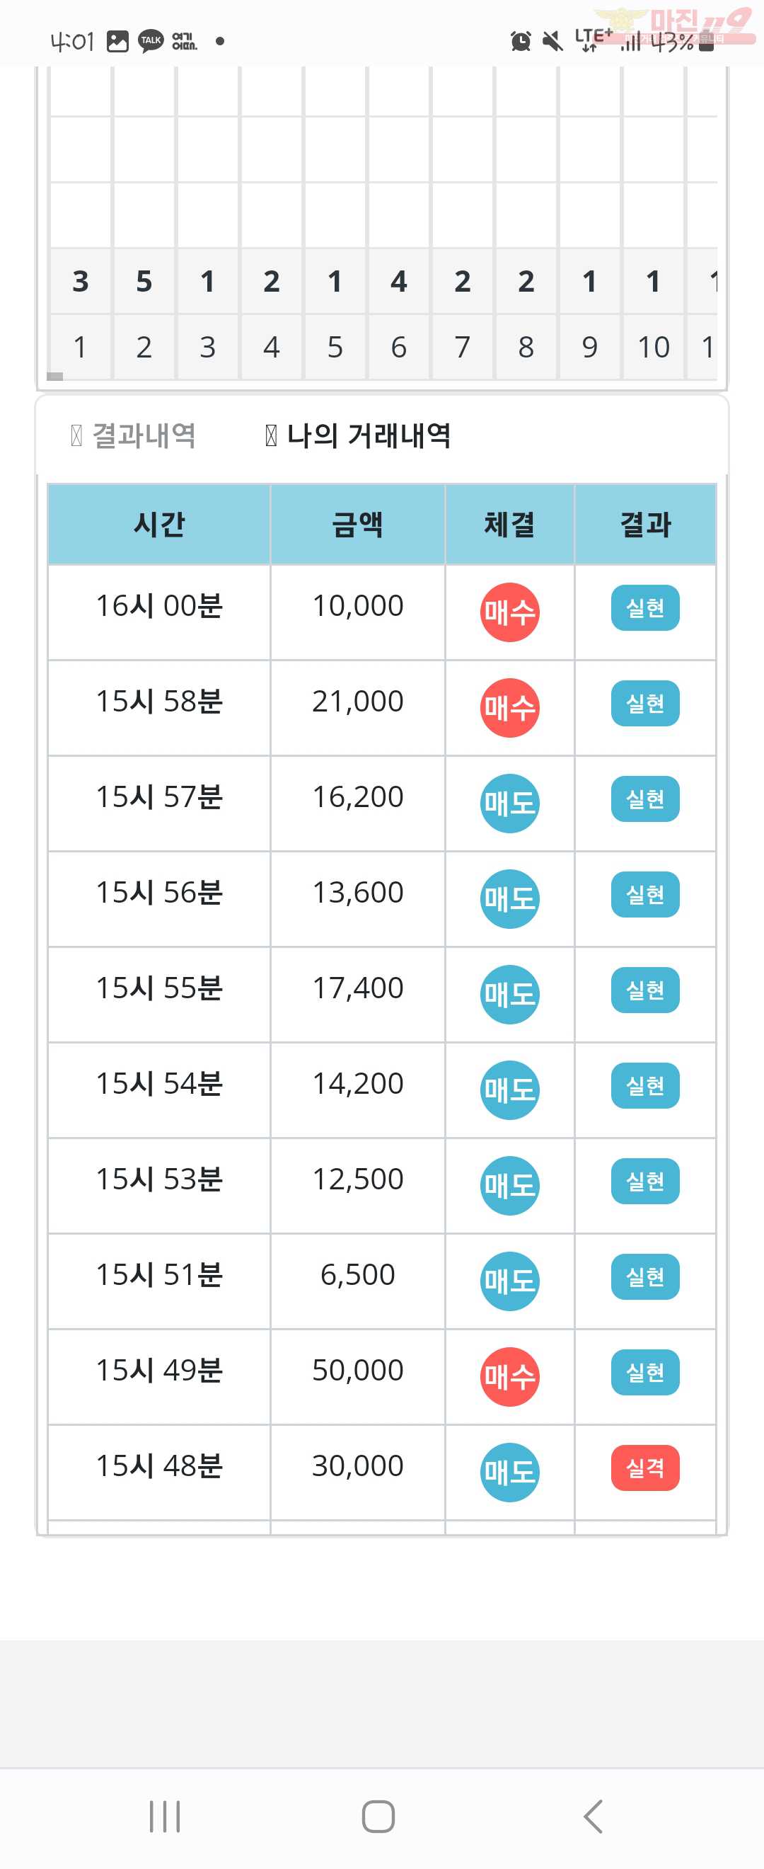Tap the Android home button
The width and height of the screenshot is (764, 1869).
378,1816
